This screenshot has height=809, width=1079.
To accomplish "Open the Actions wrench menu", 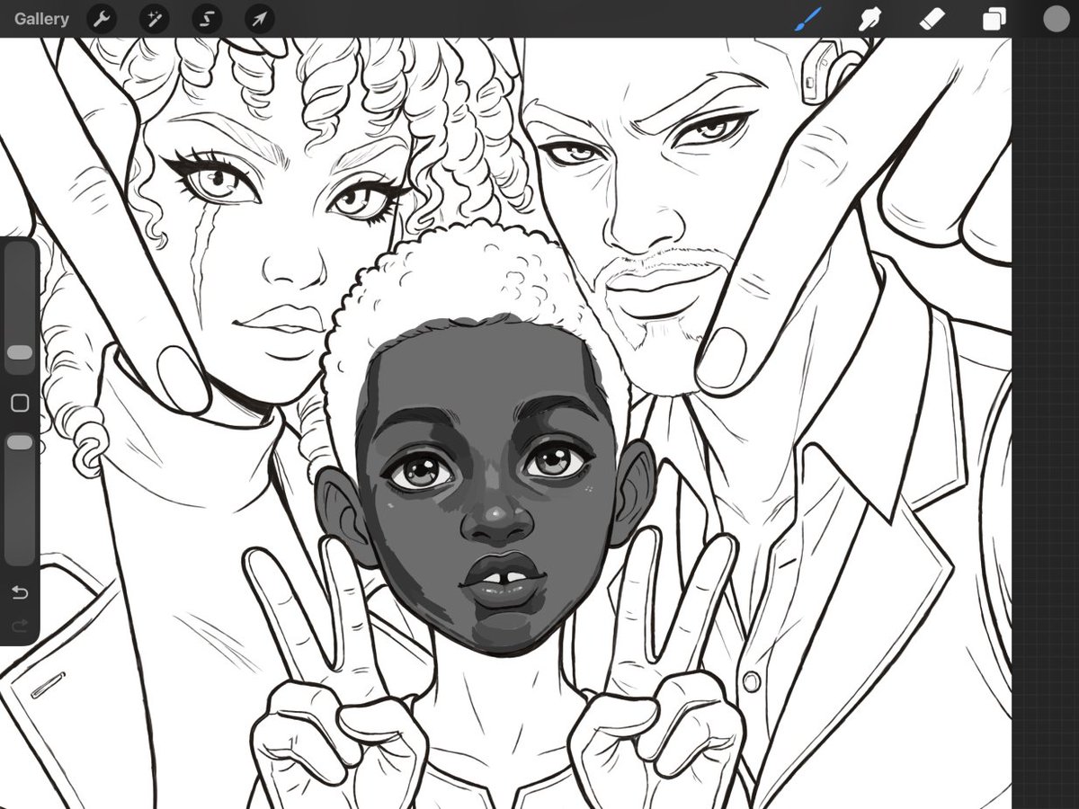I will point(102,19).
